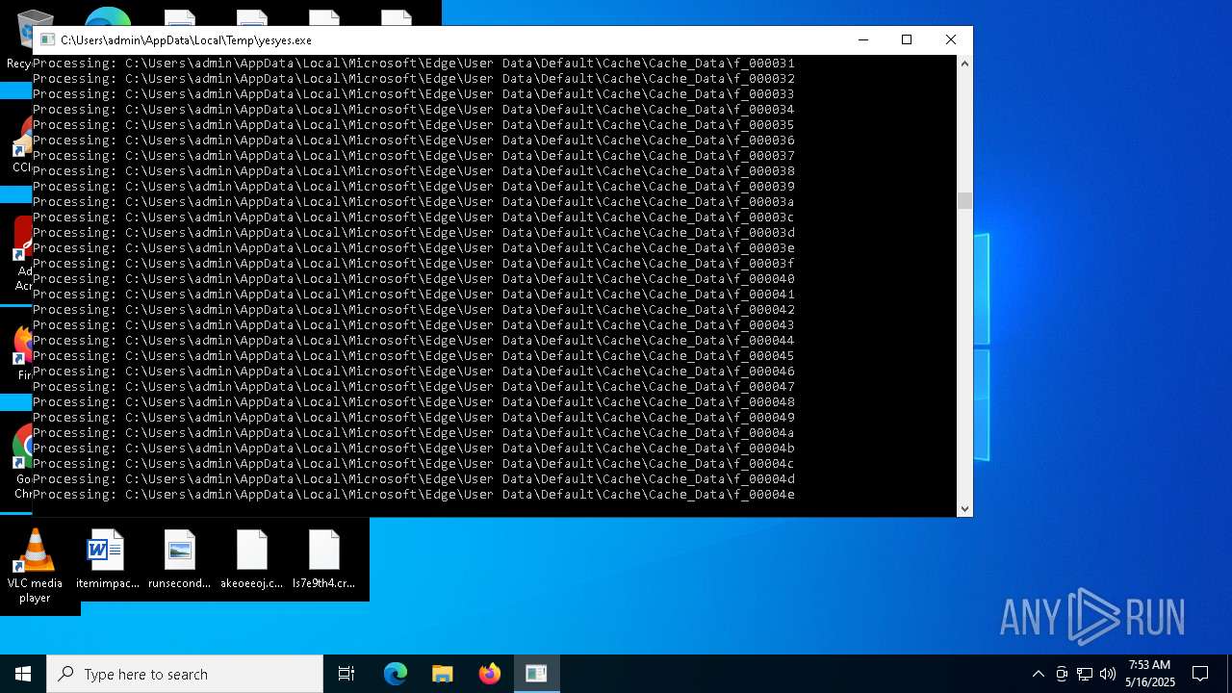This screenshot has width=1232, height=693.
Task: Open the taskbar clock showing 7:53 AM
Action: pyautogui.click(x=1149, y=674)
